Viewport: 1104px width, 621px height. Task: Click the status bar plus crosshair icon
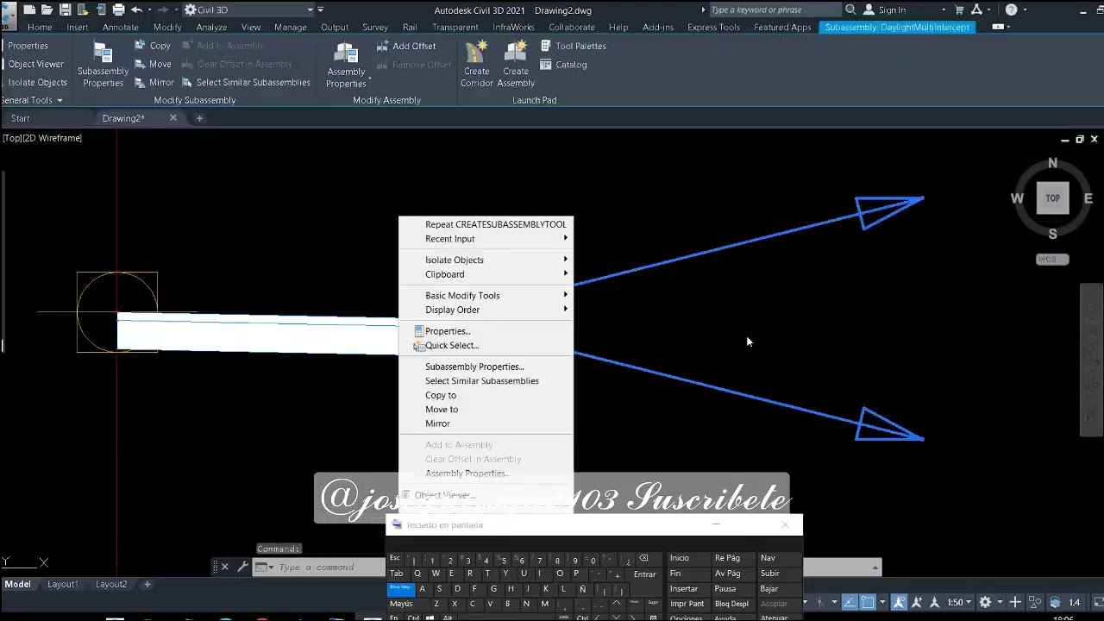pyautogui.click(x=1015, y=602)
